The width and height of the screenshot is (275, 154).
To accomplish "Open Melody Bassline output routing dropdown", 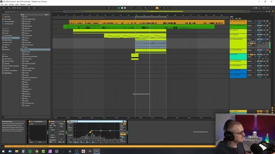I will tap(252, 50).
